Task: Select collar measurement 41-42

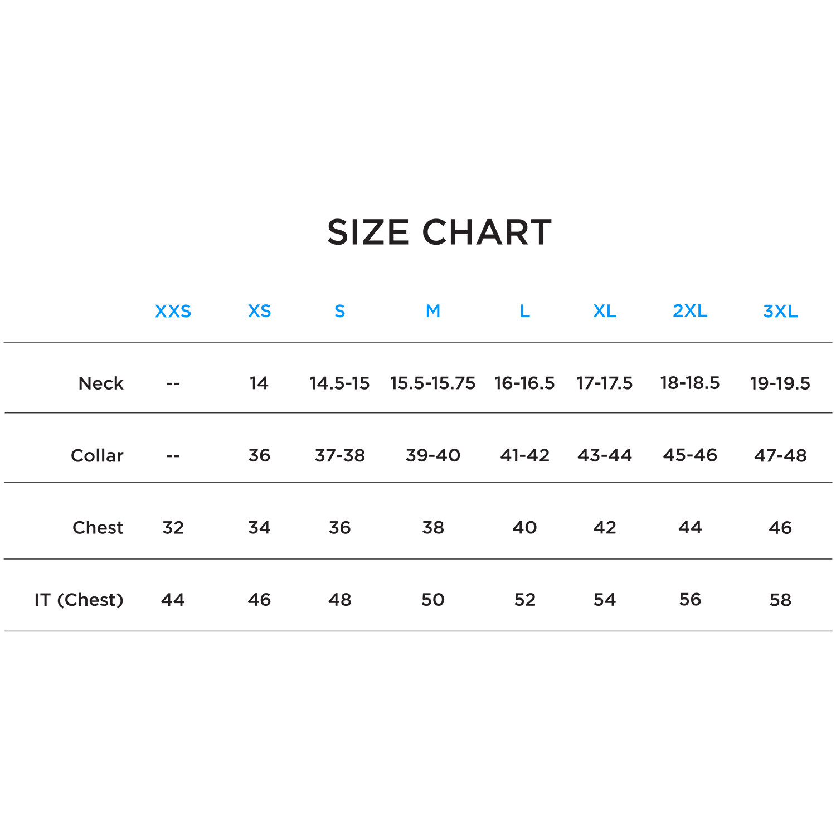Action: point(524,455)
